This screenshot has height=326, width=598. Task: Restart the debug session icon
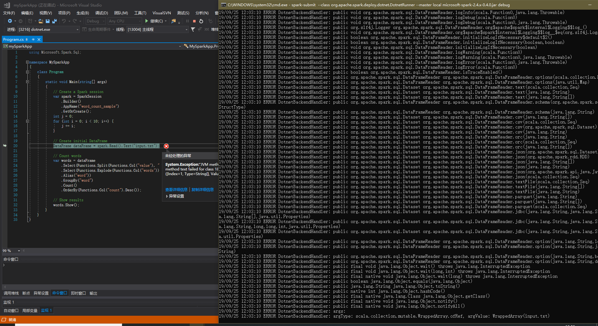(201, 21)
